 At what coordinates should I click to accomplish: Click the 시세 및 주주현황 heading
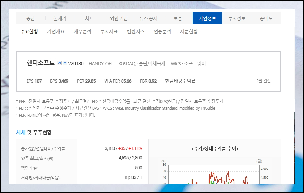coord(34,132)
